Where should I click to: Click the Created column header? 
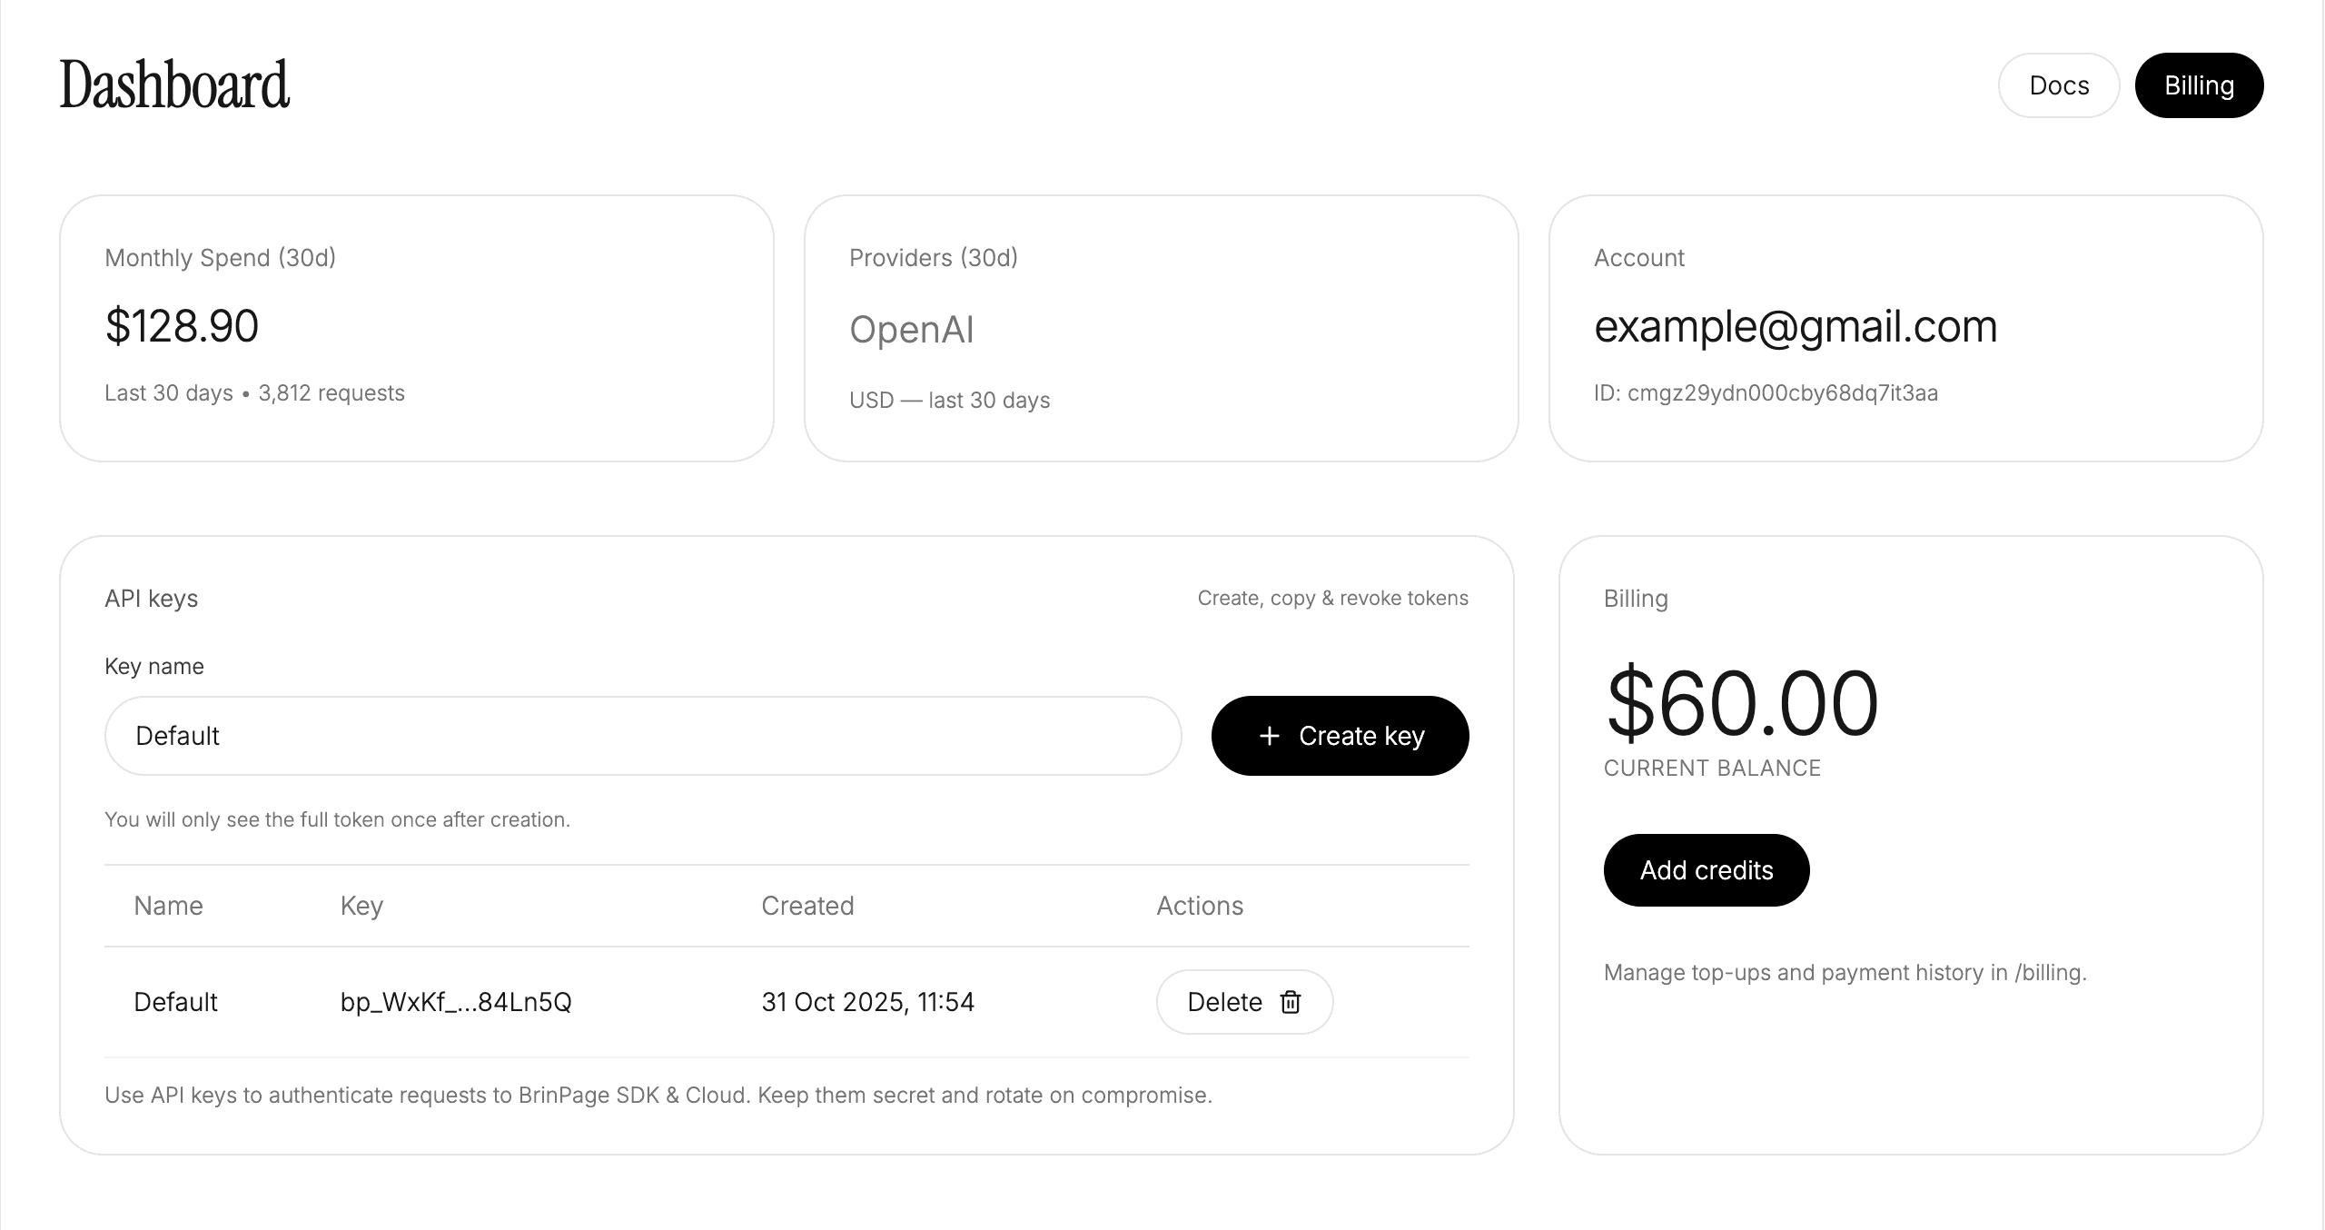click(807, 906)
